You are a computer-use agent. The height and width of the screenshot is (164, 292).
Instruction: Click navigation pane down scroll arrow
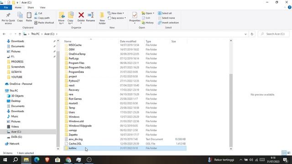tap(58, 149)
